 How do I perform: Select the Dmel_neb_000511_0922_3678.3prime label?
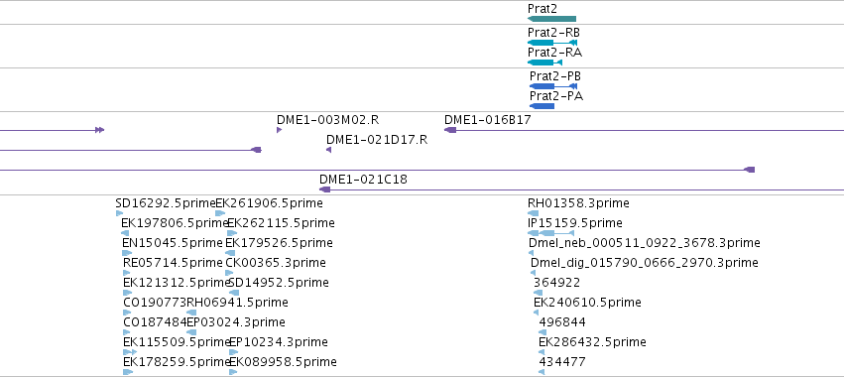pos(645,243)
